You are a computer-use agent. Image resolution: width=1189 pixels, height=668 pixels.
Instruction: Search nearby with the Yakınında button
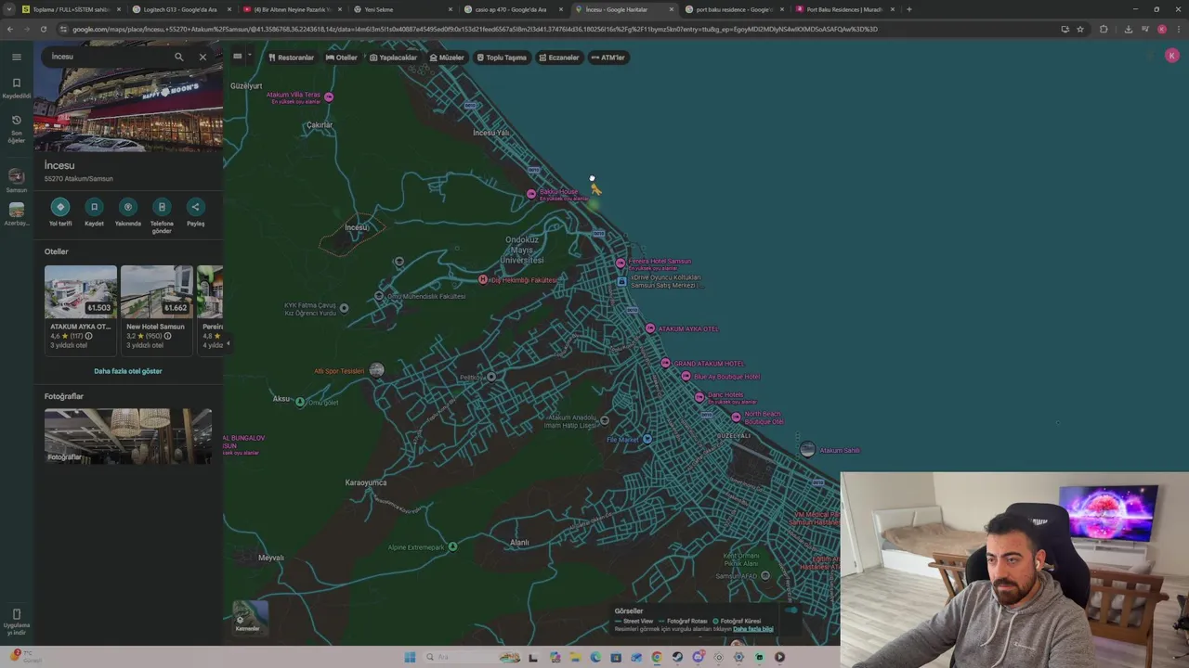pos(128,212)
